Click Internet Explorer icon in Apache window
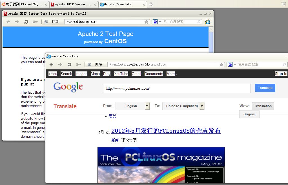Image resolution: width=288 pixels, height=185 pixels. point(208,22)
